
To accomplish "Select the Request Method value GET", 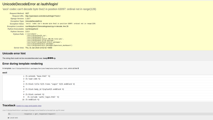I will tap(27, 13).
